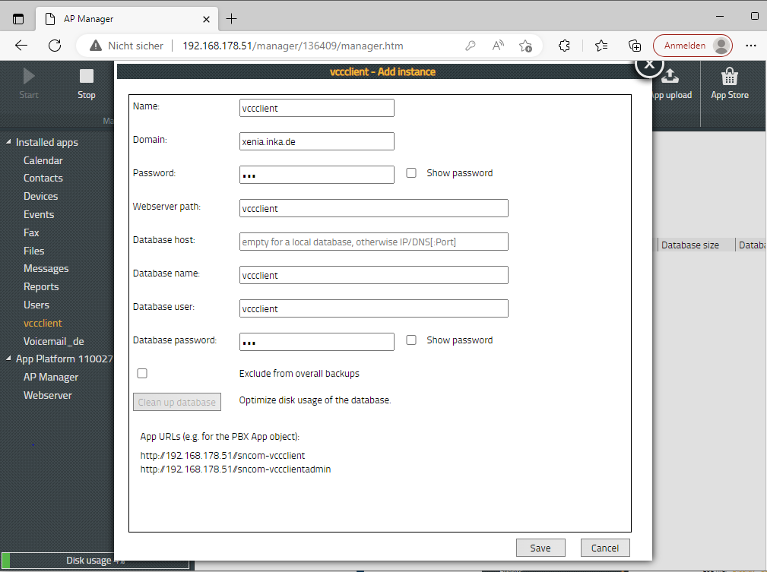Click into the Database host field
Viewport: 767px width, 572px height.
pos(373,242)
